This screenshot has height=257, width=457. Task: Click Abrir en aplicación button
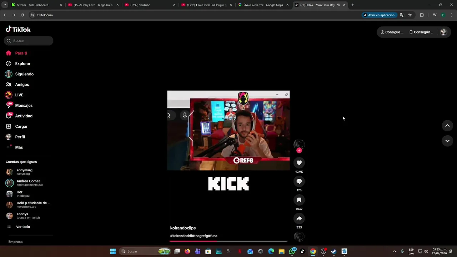pos(379,15)
